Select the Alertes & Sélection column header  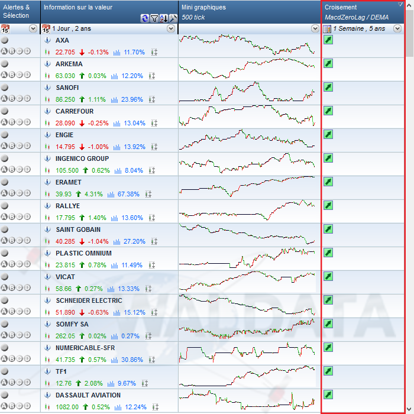coord(20,12)
